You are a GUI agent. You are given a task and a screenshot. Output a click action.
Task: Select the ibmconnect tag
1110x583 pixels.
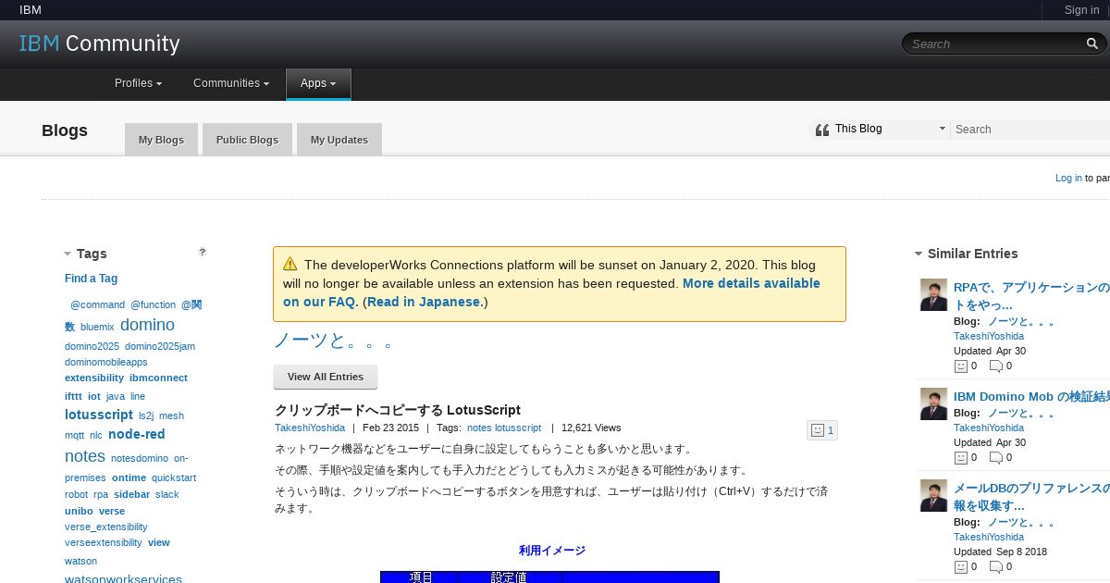158,378
